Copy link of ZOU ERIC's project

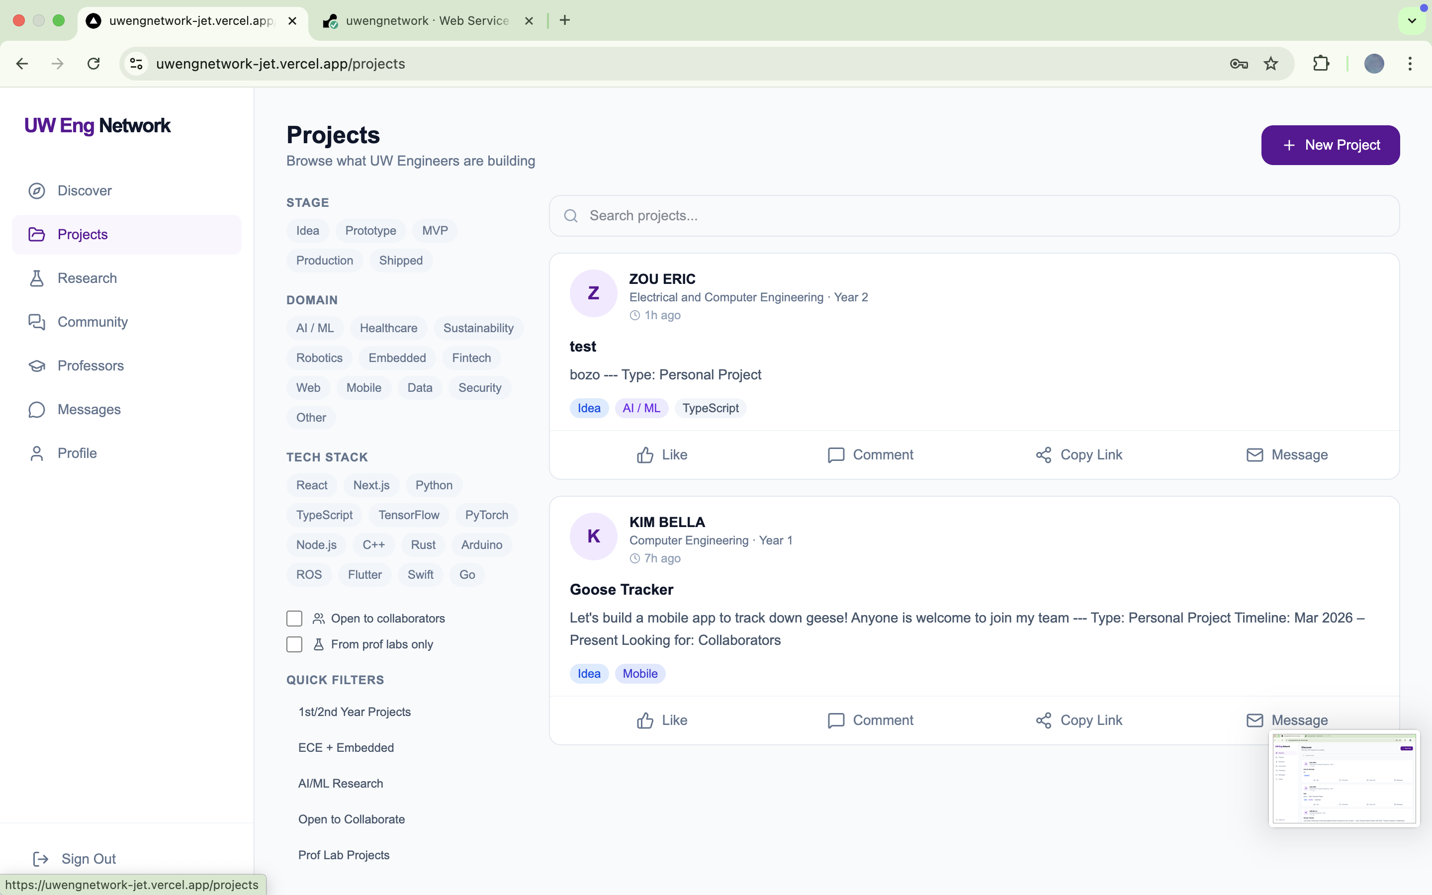(1078, 454)
